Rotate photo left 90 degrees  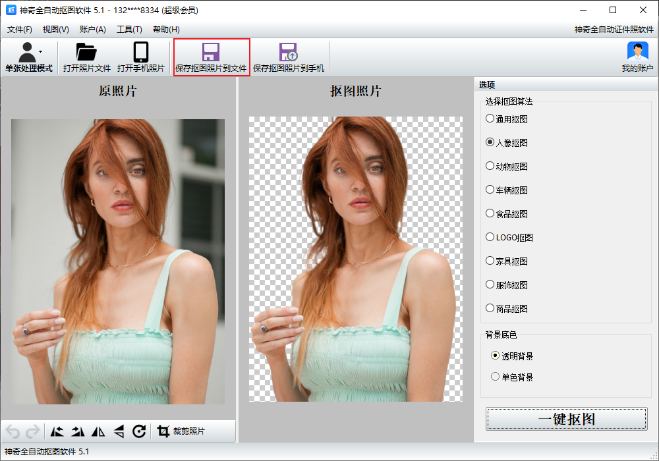pyautogui.click(x=57, y=431)
